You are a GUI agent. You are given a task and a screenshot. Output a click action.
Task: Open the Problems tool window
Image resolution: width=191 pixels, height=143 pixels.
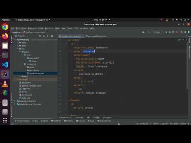tap(56, 121)
